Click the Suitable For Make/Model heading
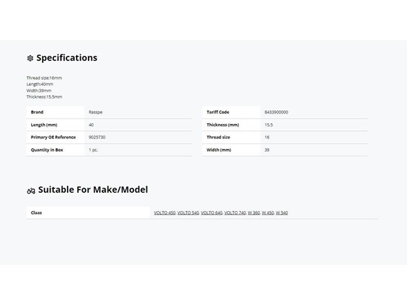 [93, 190]
